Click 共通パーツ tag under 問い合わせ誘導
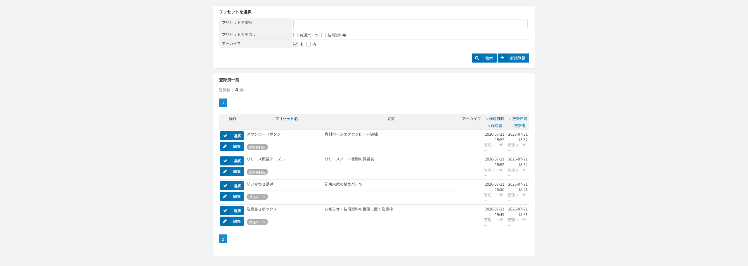The width and height of the screenshot is (748, 266). click(x=257, y=197)
